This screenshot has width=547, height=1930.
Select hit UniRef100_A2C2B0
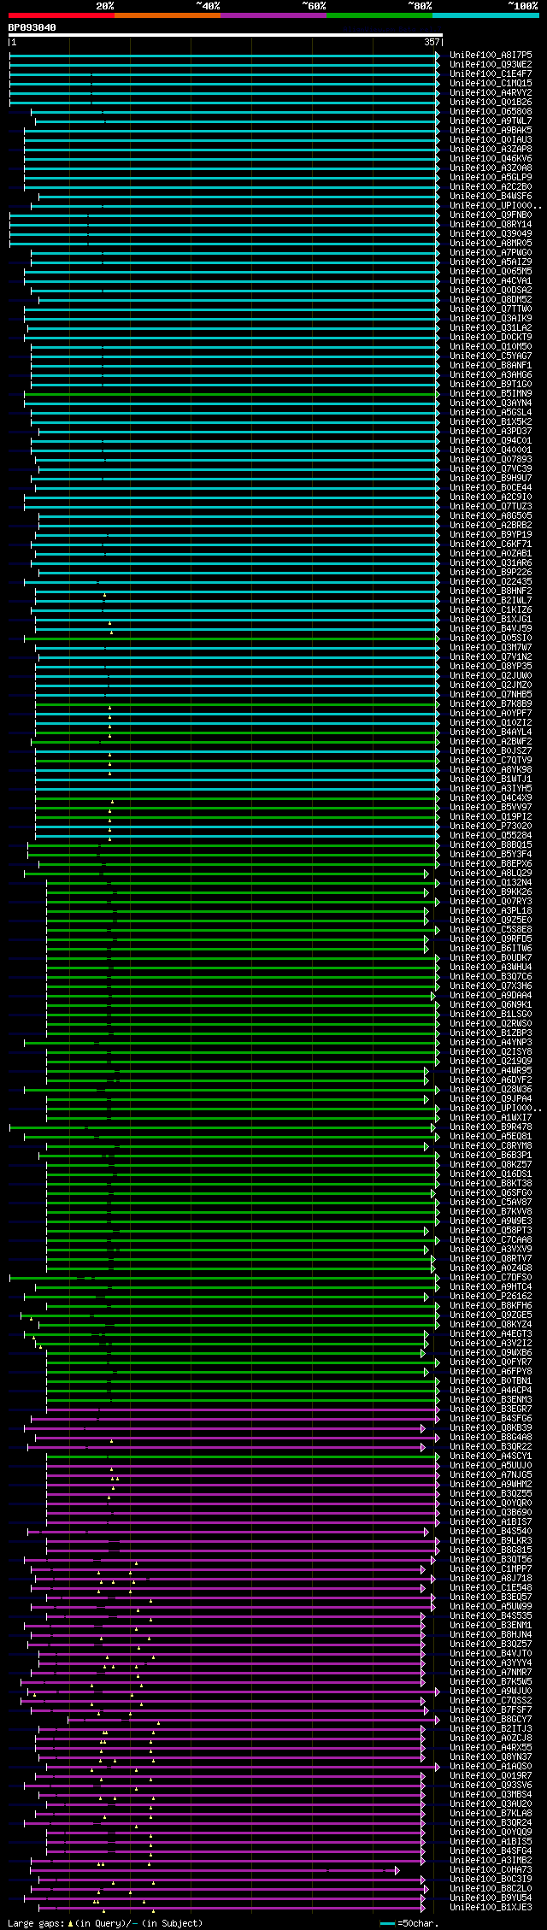[x=491, y=186]
